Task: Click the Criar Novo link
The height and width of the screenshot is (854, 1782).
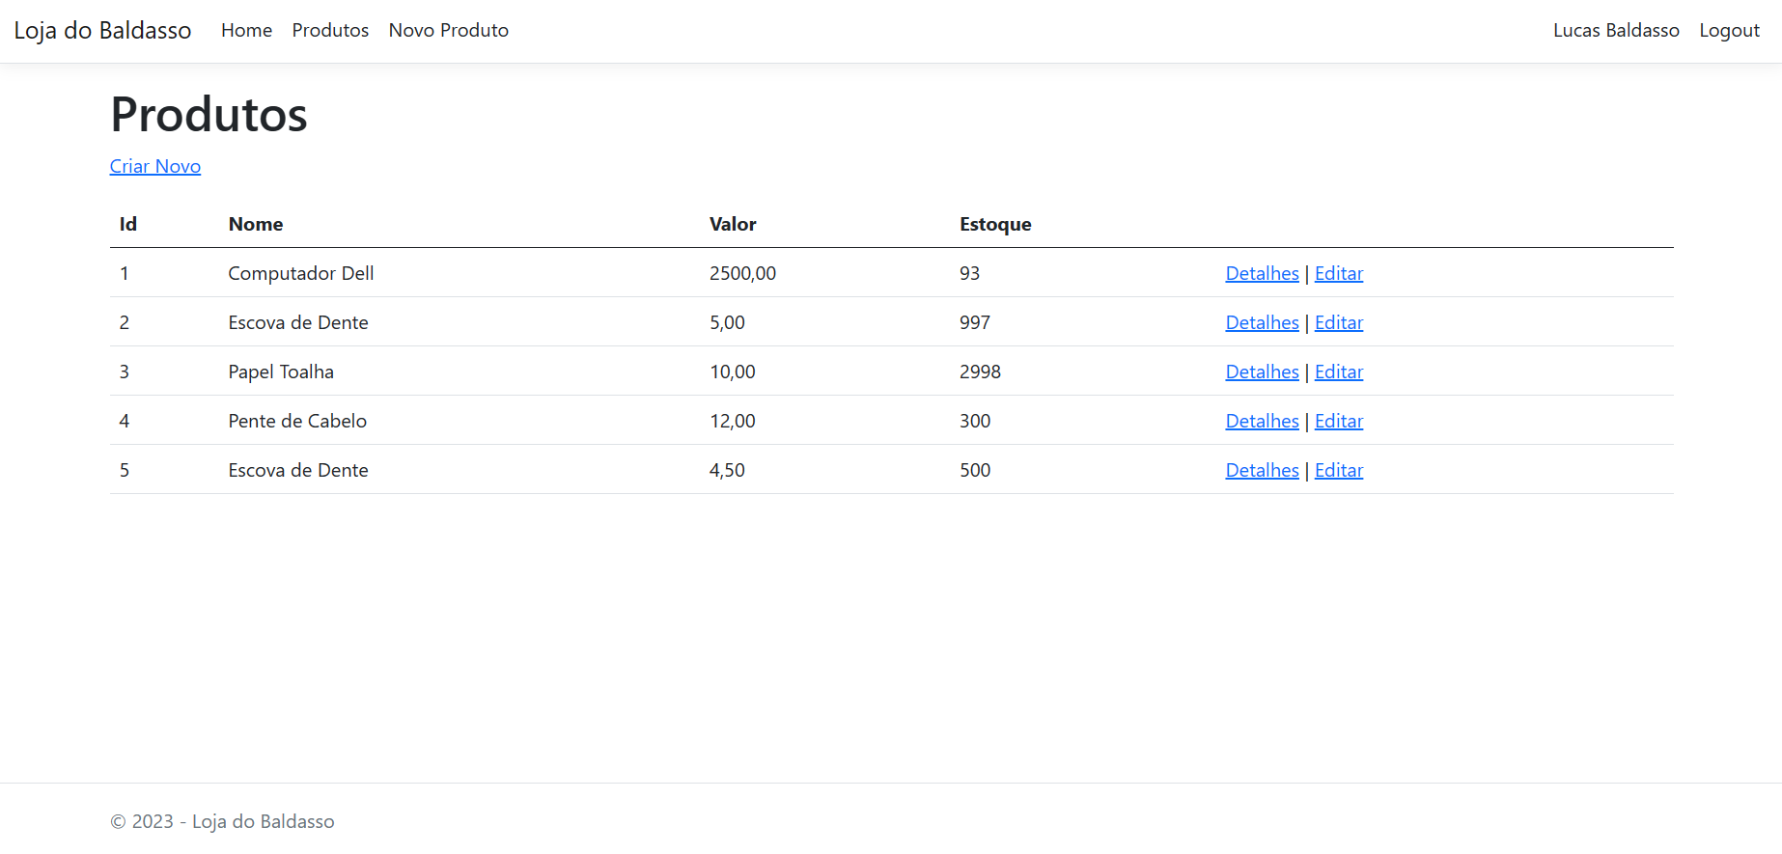Action: [x=155, y=167]
